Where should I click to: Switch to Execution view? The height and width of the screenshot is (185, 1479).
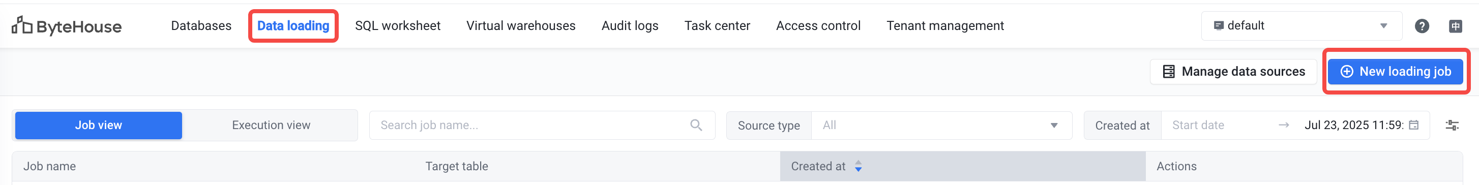pos(271,125)
